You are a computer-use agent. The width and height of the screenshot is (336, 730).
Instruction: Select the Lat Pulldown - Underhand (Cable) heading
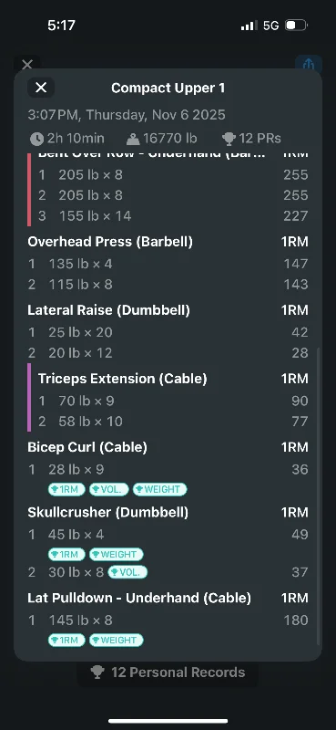point(139,598)
